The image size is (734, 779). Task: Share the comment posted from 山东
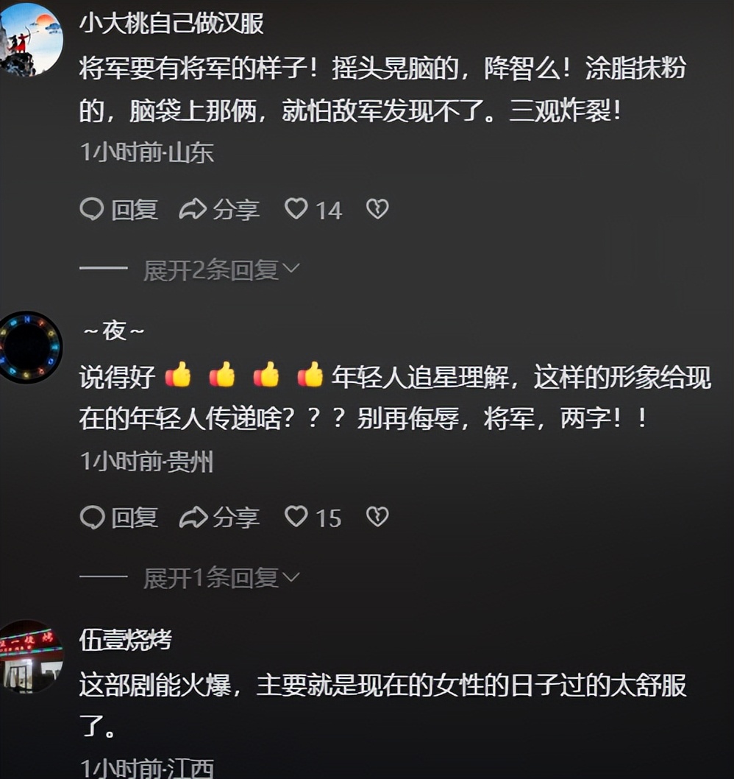(x=219, y=209)
